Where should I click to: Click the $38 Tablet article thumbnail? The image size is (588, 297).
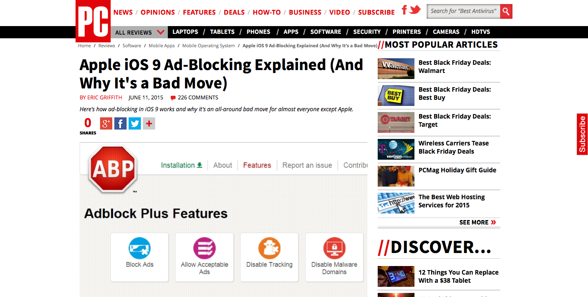(396, 276)
